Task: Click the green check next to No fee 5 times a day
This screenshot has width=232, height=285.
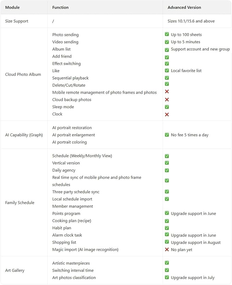Action: (167, 135)
